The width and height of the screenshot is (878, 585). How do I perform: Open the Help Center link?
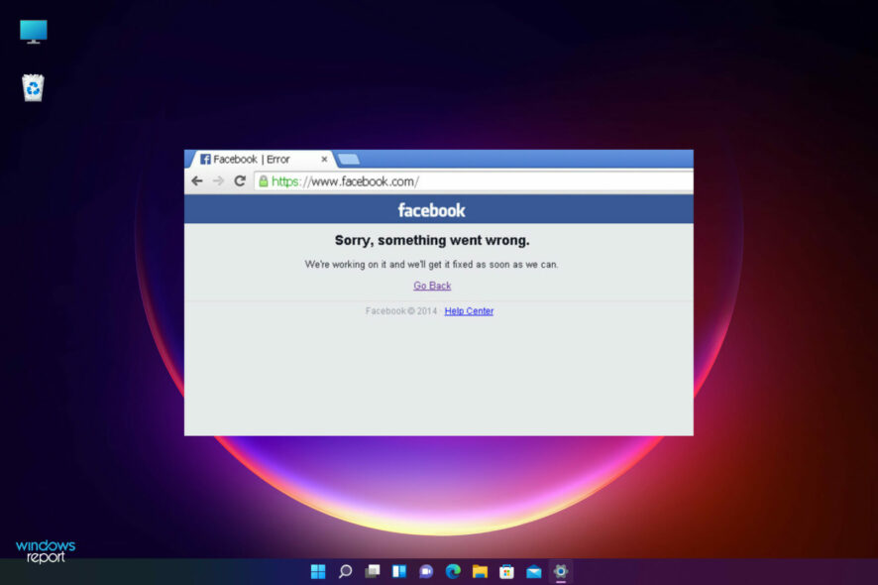(468, 310)
